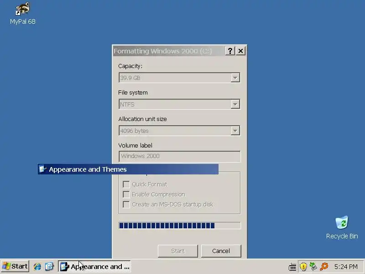
Task: Open the Allocation unit size dropdown
Action: (x=235, y=131)
